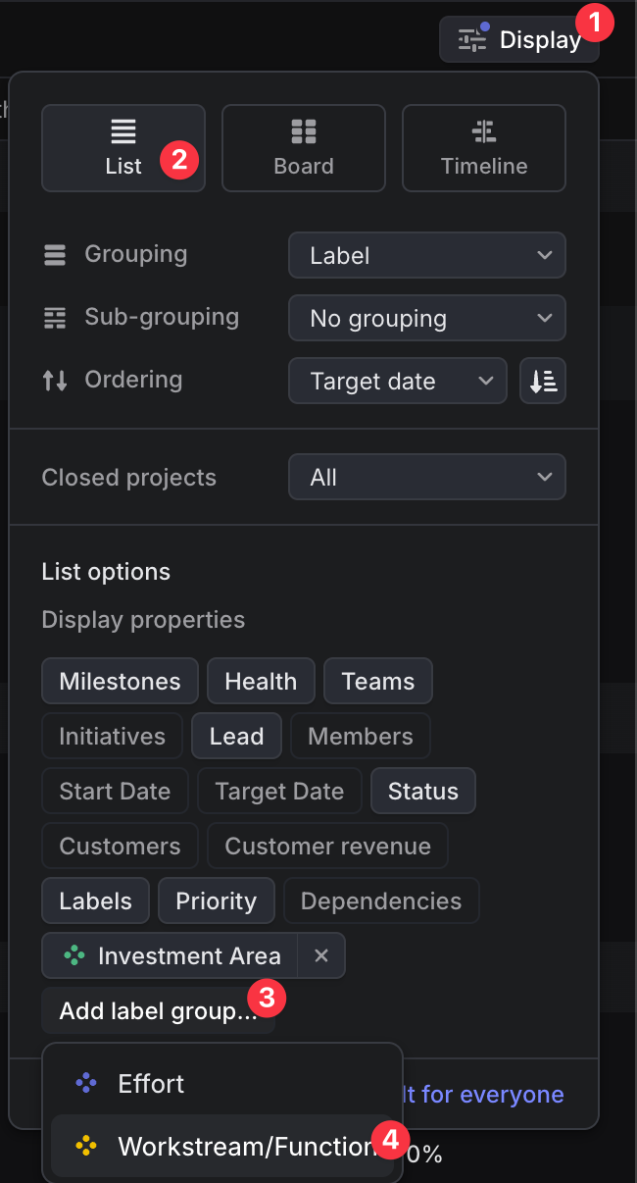Viewport: 637px width, 1183px height.
Task: Open the Grouping dropdown set to Label
Action: click(x=427, y=256)
